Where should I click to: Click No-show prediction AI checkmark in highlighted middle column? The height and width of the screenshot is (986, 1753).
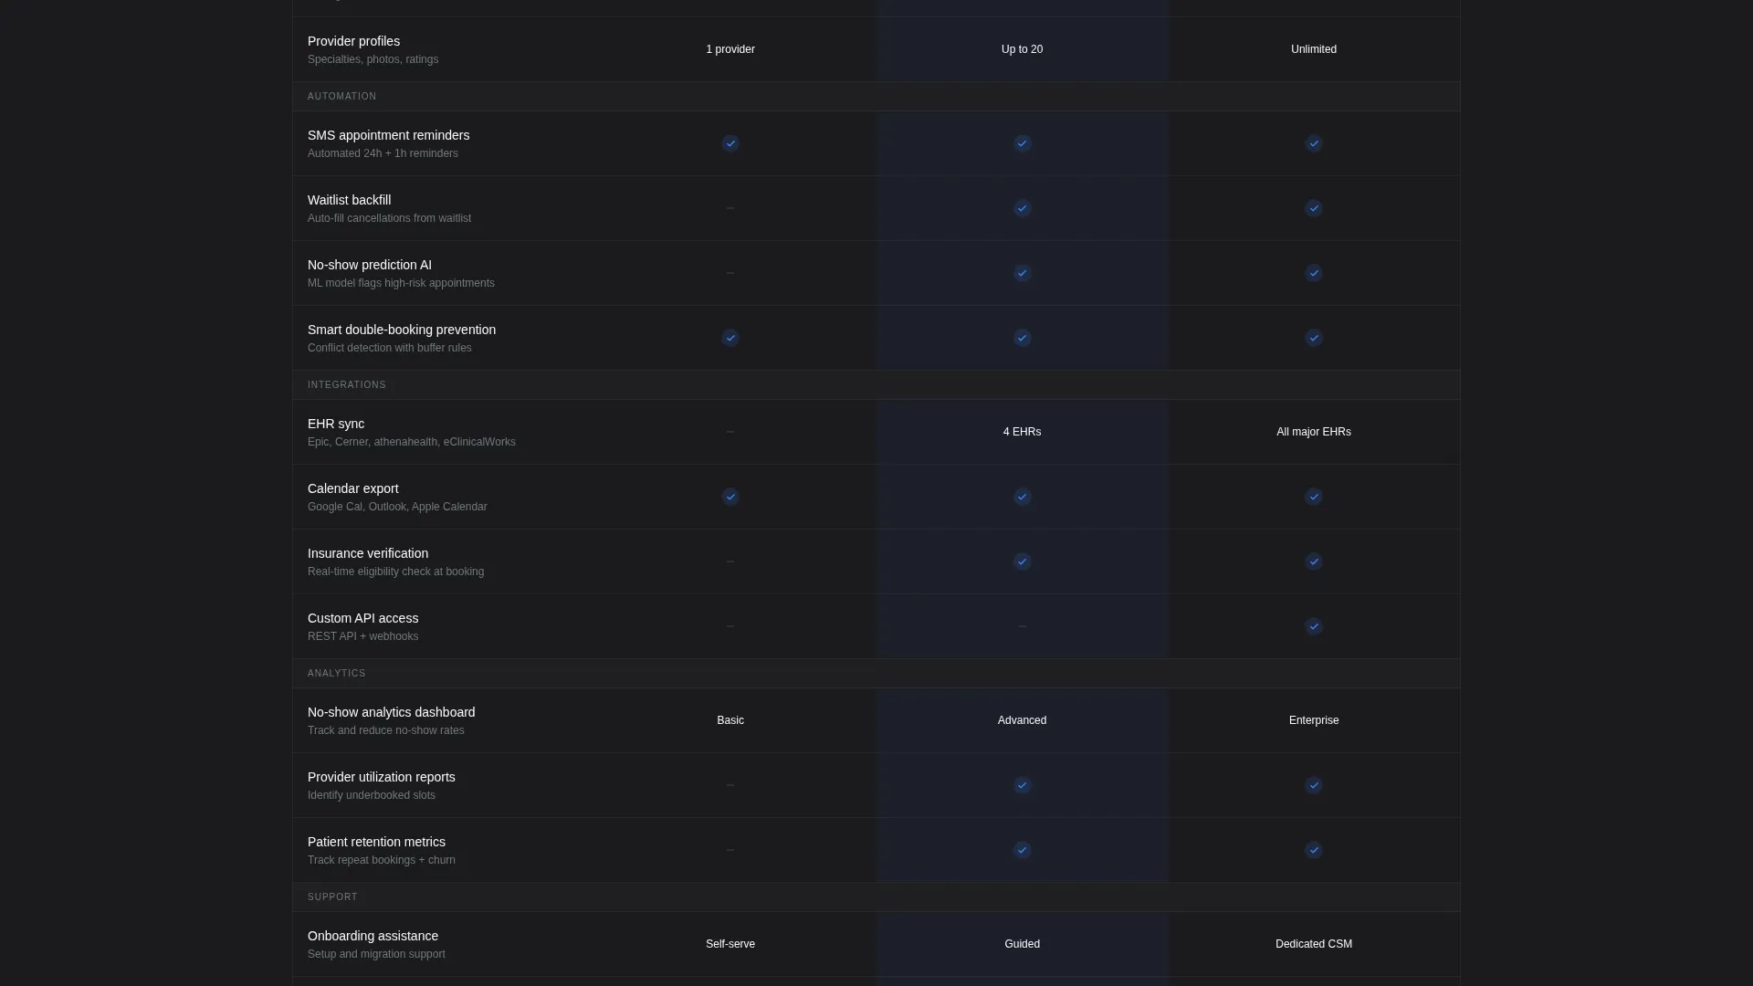(1023, 273)
